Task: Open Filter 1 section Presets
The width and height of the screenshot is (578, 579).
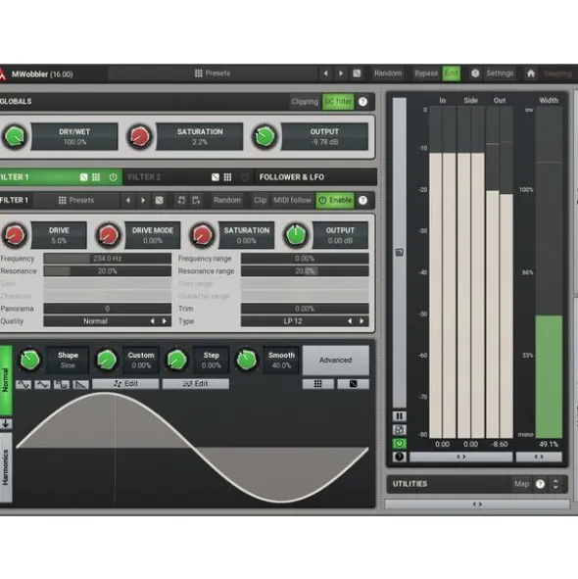Action: [x=76, y=200]
